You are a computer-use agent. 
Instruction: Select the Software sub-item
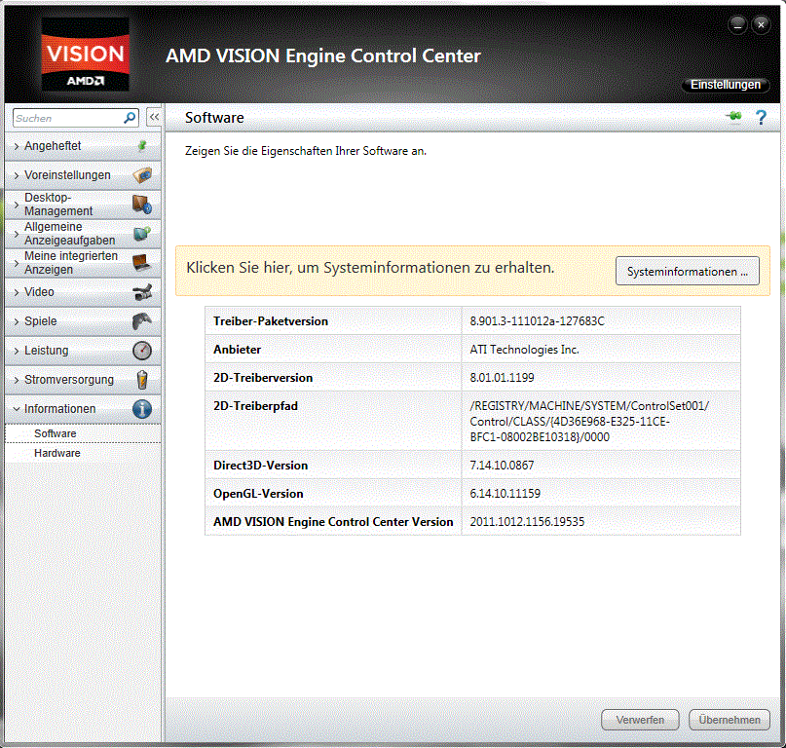coord(83,433)
